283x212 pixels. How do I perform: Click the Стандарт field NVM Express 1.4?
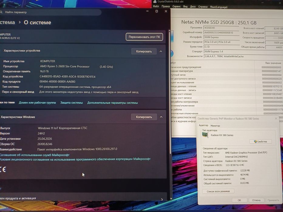[244, 51]
